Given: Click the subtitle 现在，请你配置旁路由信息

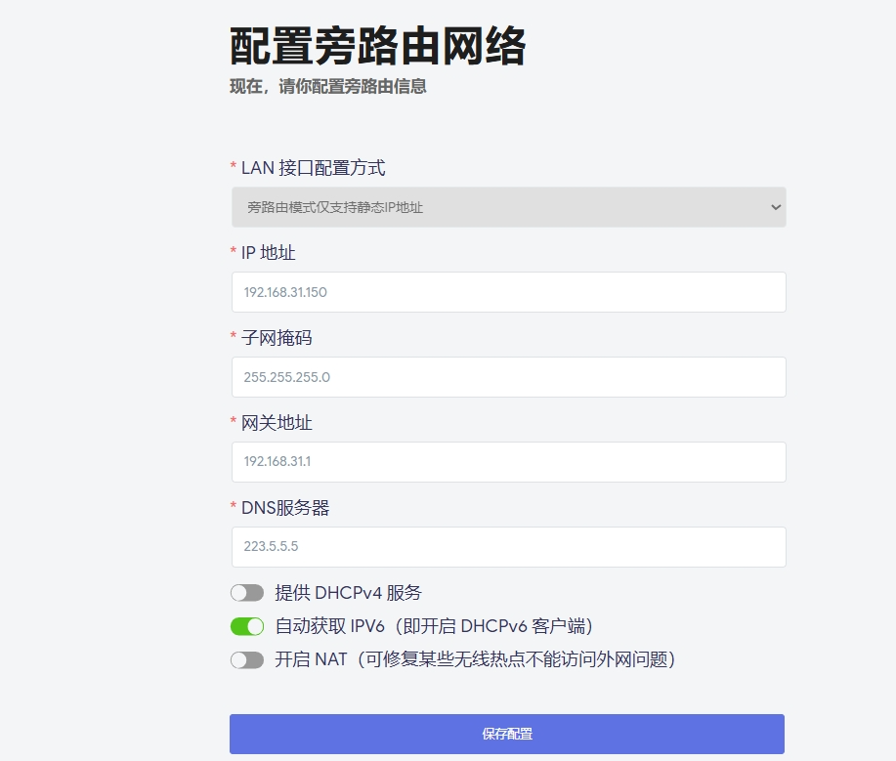Looking at the screenshot, I should [x=328, y=87].
